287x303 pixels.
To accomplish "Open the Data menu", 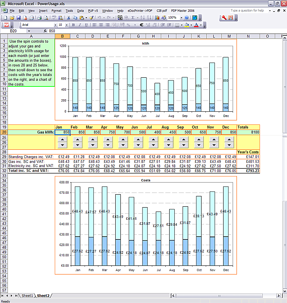I will click(80, 11).
